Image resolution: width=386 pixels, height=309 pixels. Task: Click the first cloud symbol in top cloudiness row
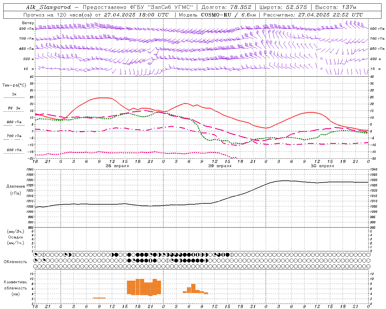pos(35,255)
